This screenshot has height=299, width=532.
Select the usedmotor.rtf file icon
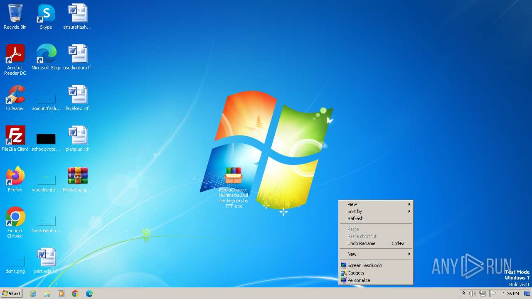(x=77, y=57)
